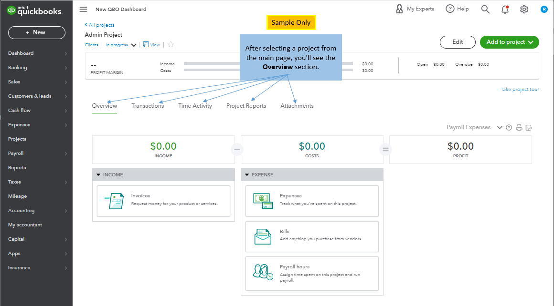Open the settings gear icon
The image size is (554, 306).
(524, 9)
